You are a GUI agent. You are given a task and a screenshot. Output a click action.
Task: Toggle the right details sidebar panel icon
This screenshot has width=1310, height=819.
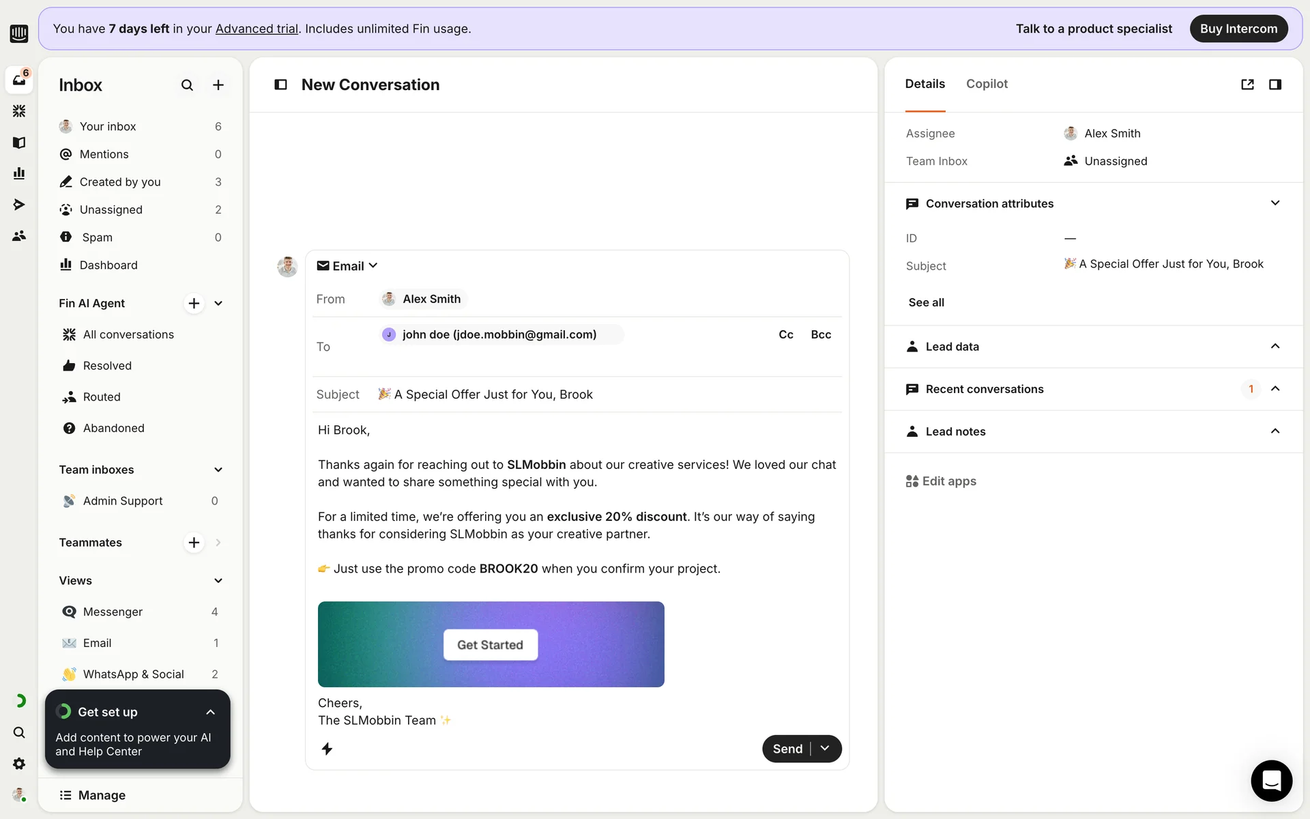(1275, 85)
